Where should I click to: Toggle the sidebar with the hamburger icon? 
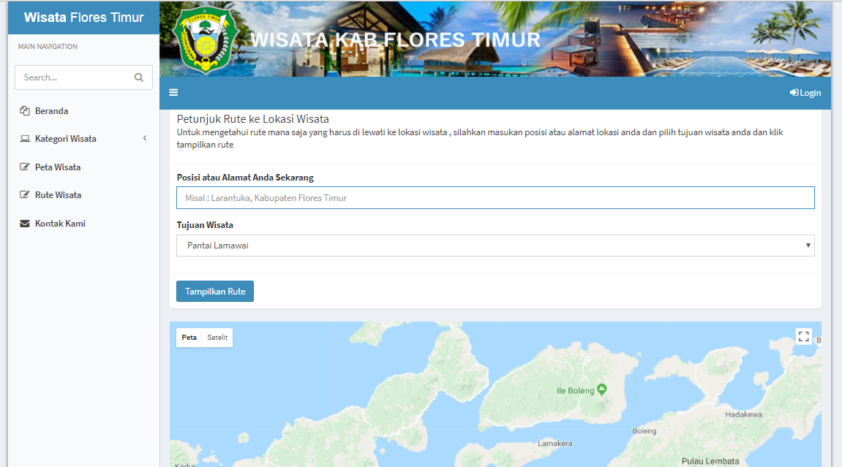[173, 92]
